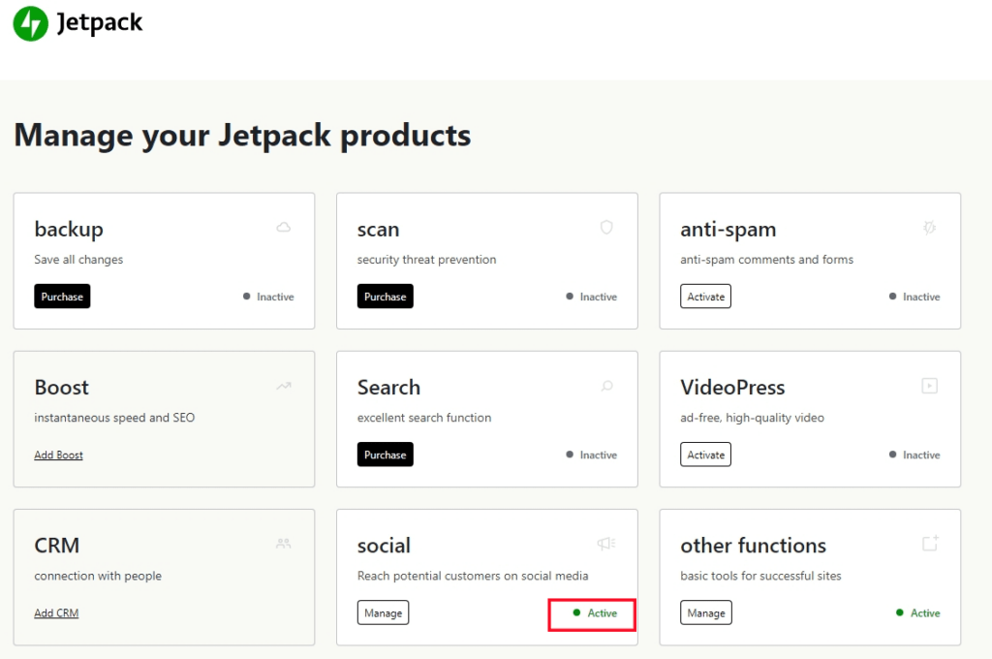Click the people icon on CRM card
This screenshot has height=659, width=992.
click(x=284, y=543)
